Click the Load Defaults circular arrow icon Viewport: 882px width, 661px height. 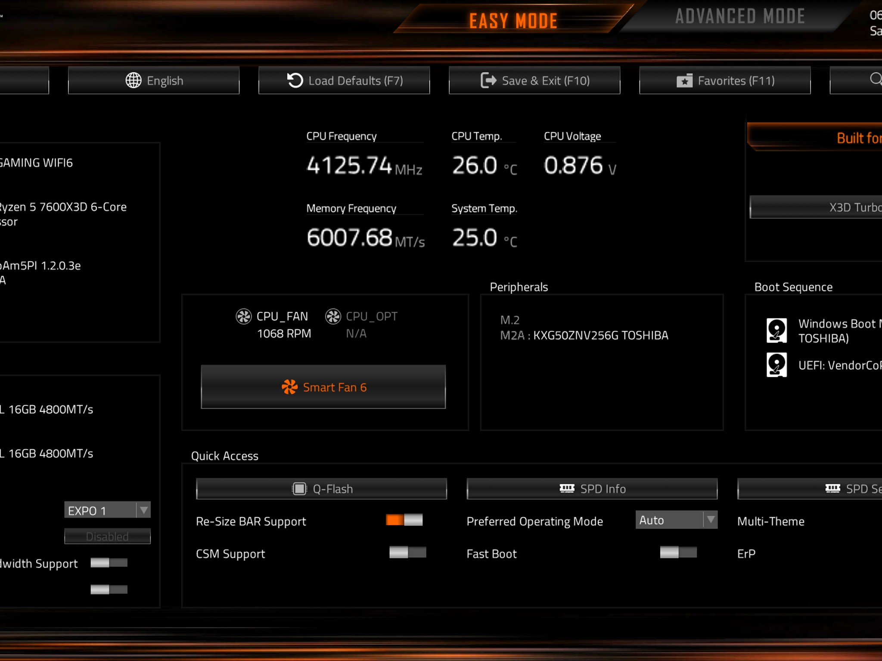click(x=295, y=80)
